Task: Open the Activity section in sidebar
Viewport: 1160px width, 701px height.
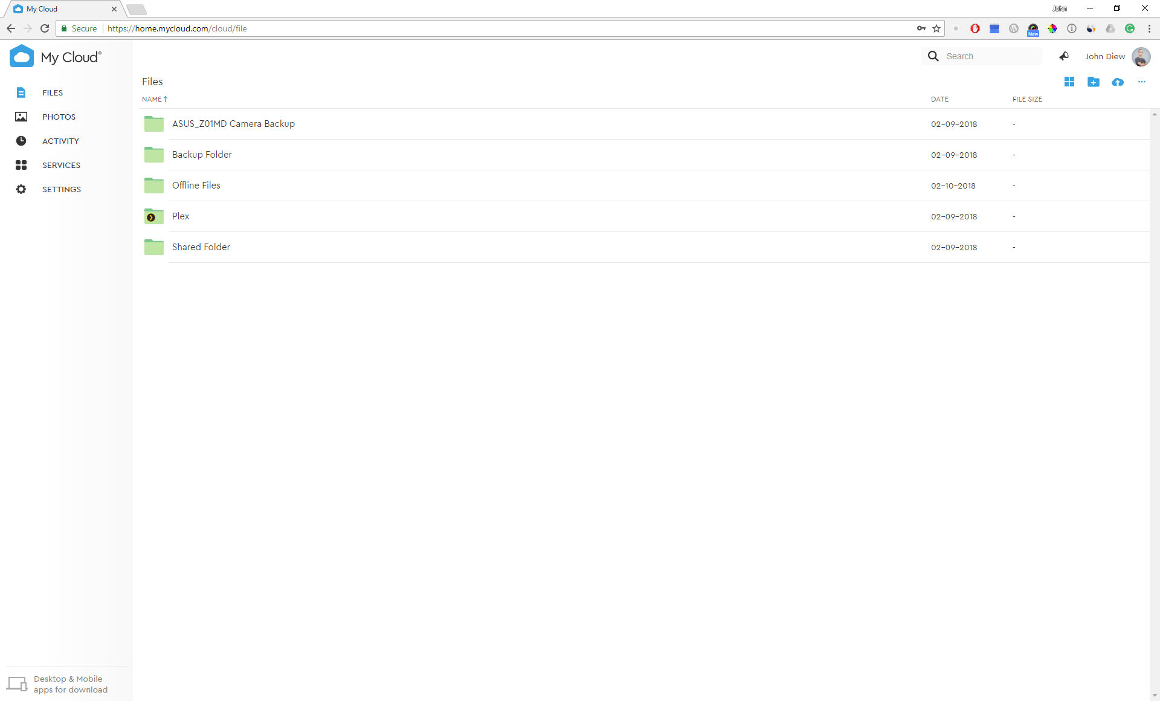Action: 60,141
